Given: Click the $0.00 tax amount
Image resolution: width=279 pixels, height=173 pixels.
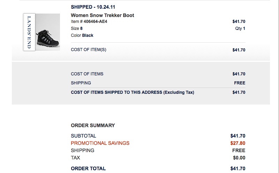Looking at the screenshot, I should click(239, 158).
